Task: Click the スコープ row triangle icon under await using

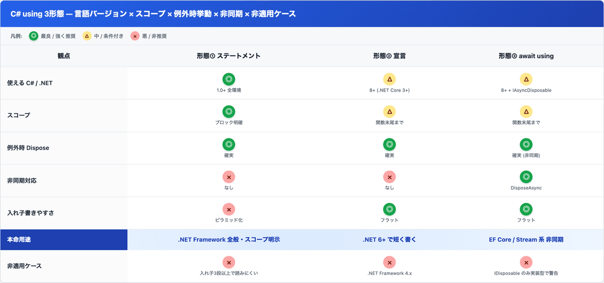Action: tap(526, 112)
